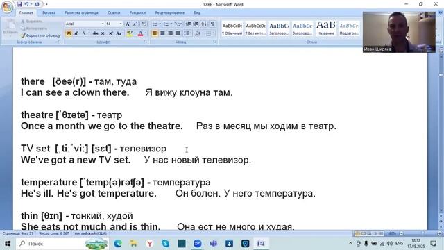Open the Office button menu
This screenshot has height=250, width=444.
(x=7, y=7)
